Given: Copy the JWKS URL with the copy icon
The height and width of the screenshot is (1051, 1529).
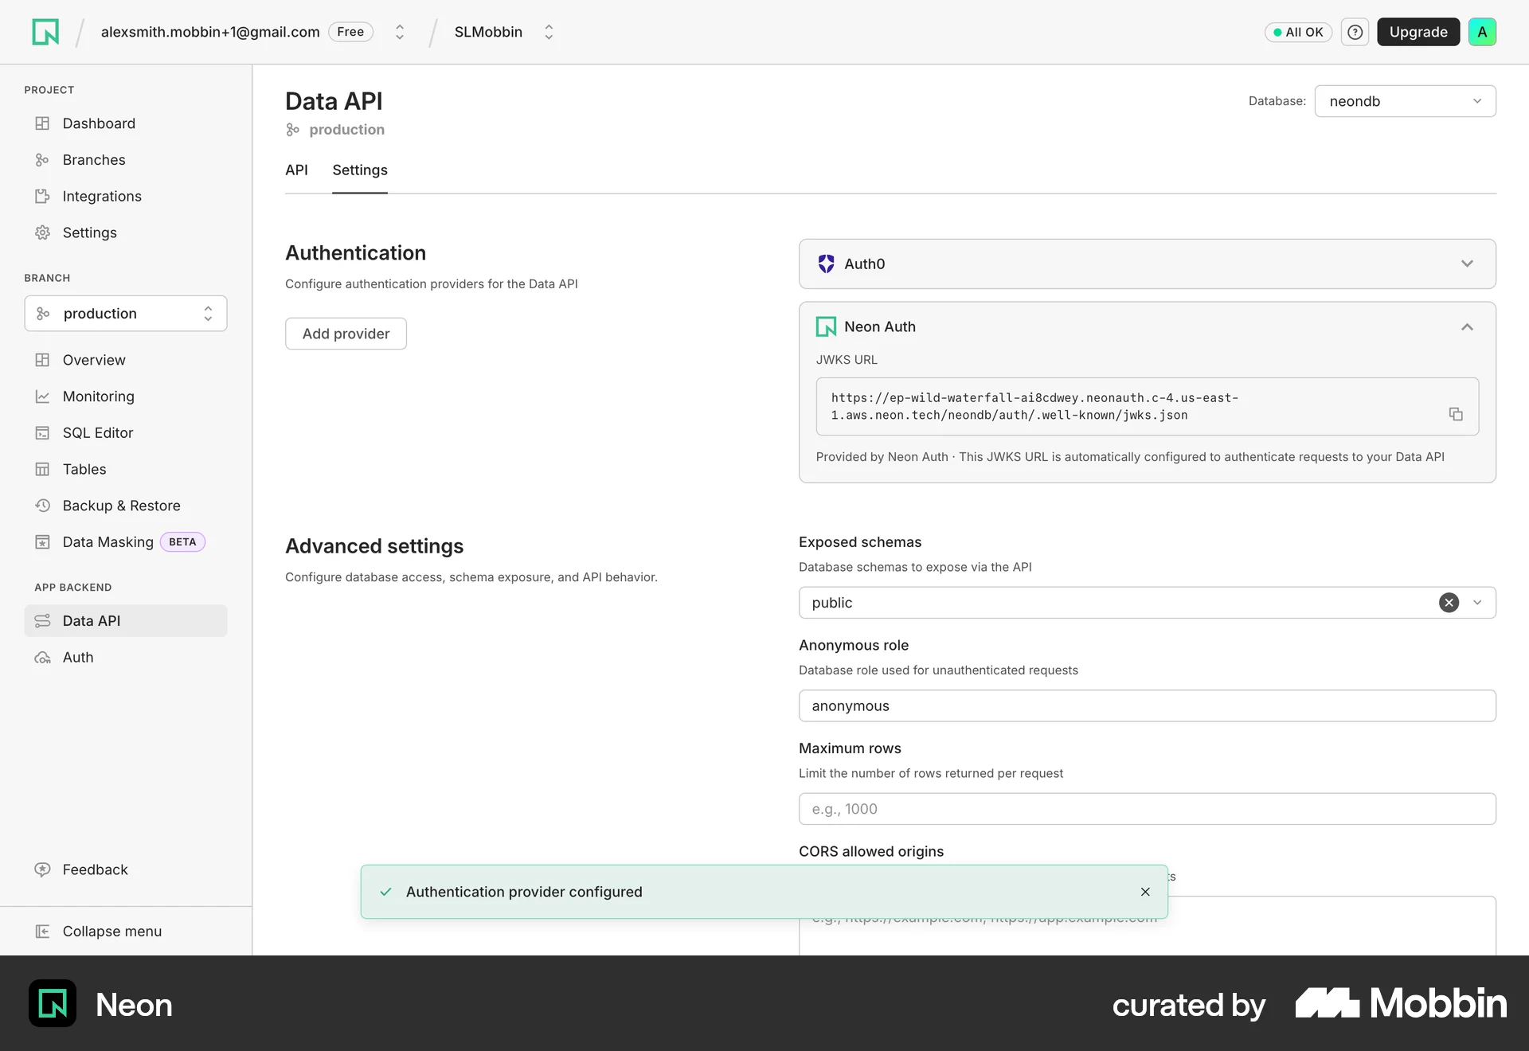Looking at the screenshot, I should [1456, 414].
